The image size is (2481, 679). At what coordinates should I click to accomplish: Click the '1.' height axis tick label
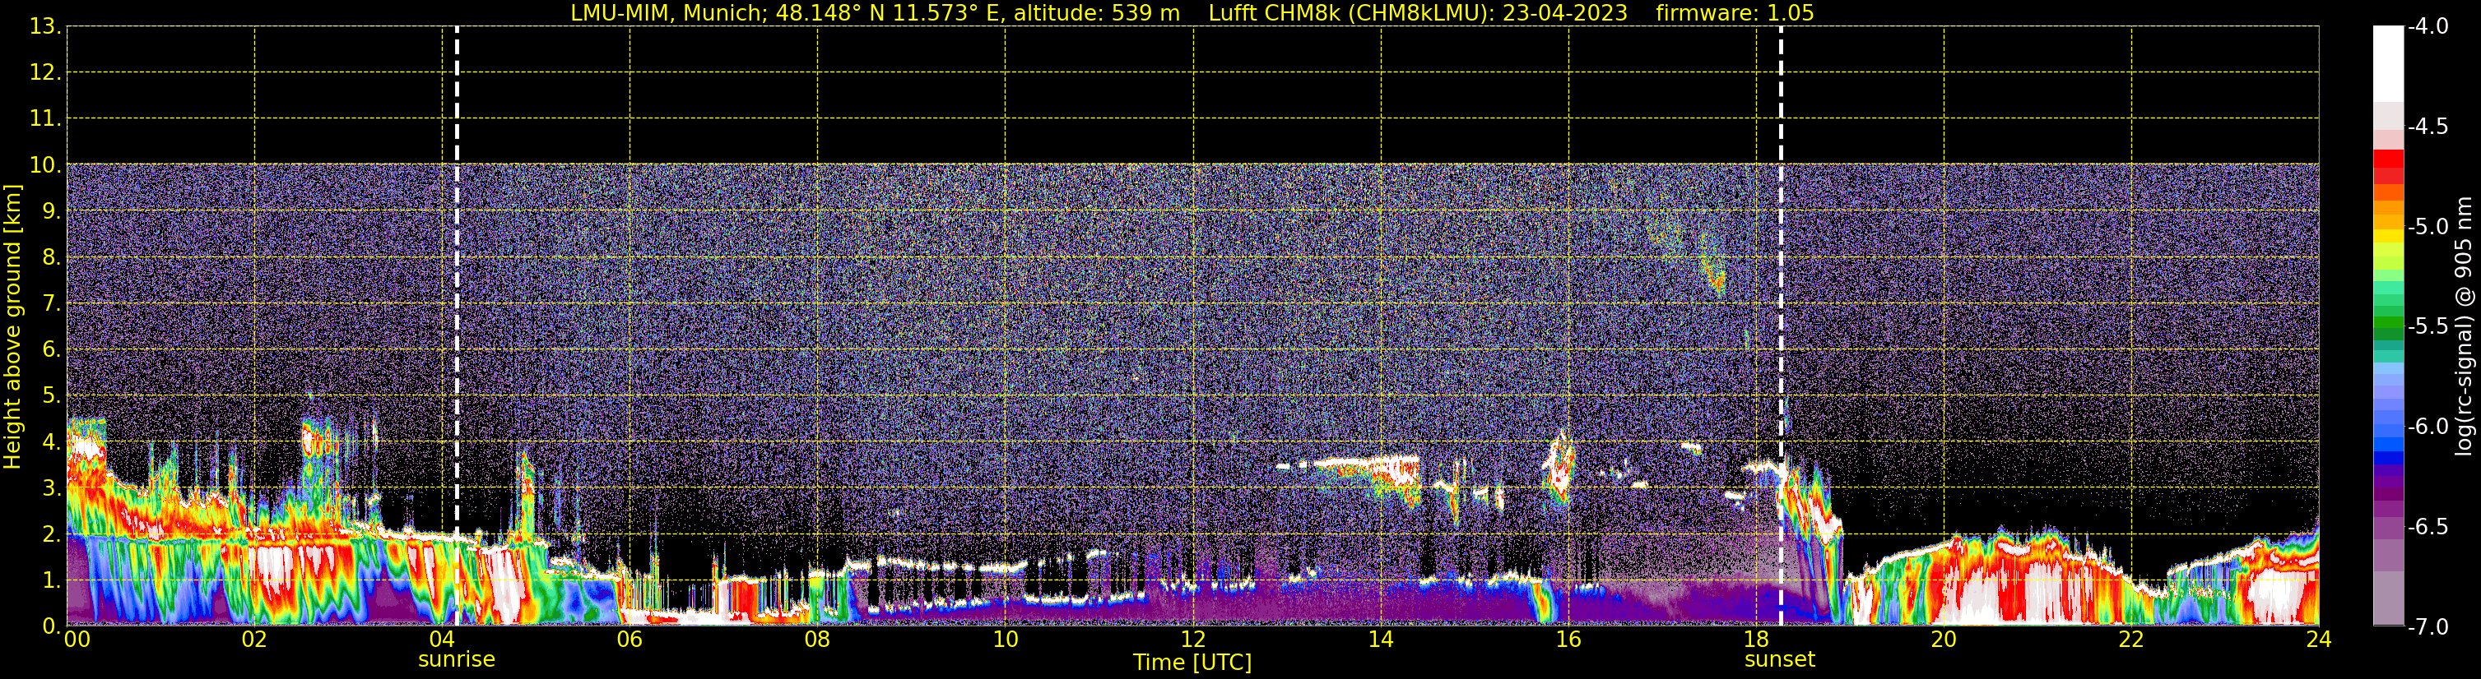pyautogui.click(x=50, y=580)
